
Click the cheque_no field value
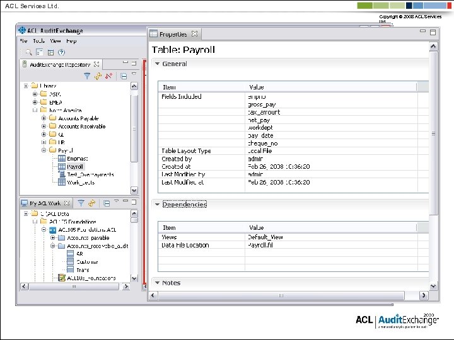click(x=262, y=143)
